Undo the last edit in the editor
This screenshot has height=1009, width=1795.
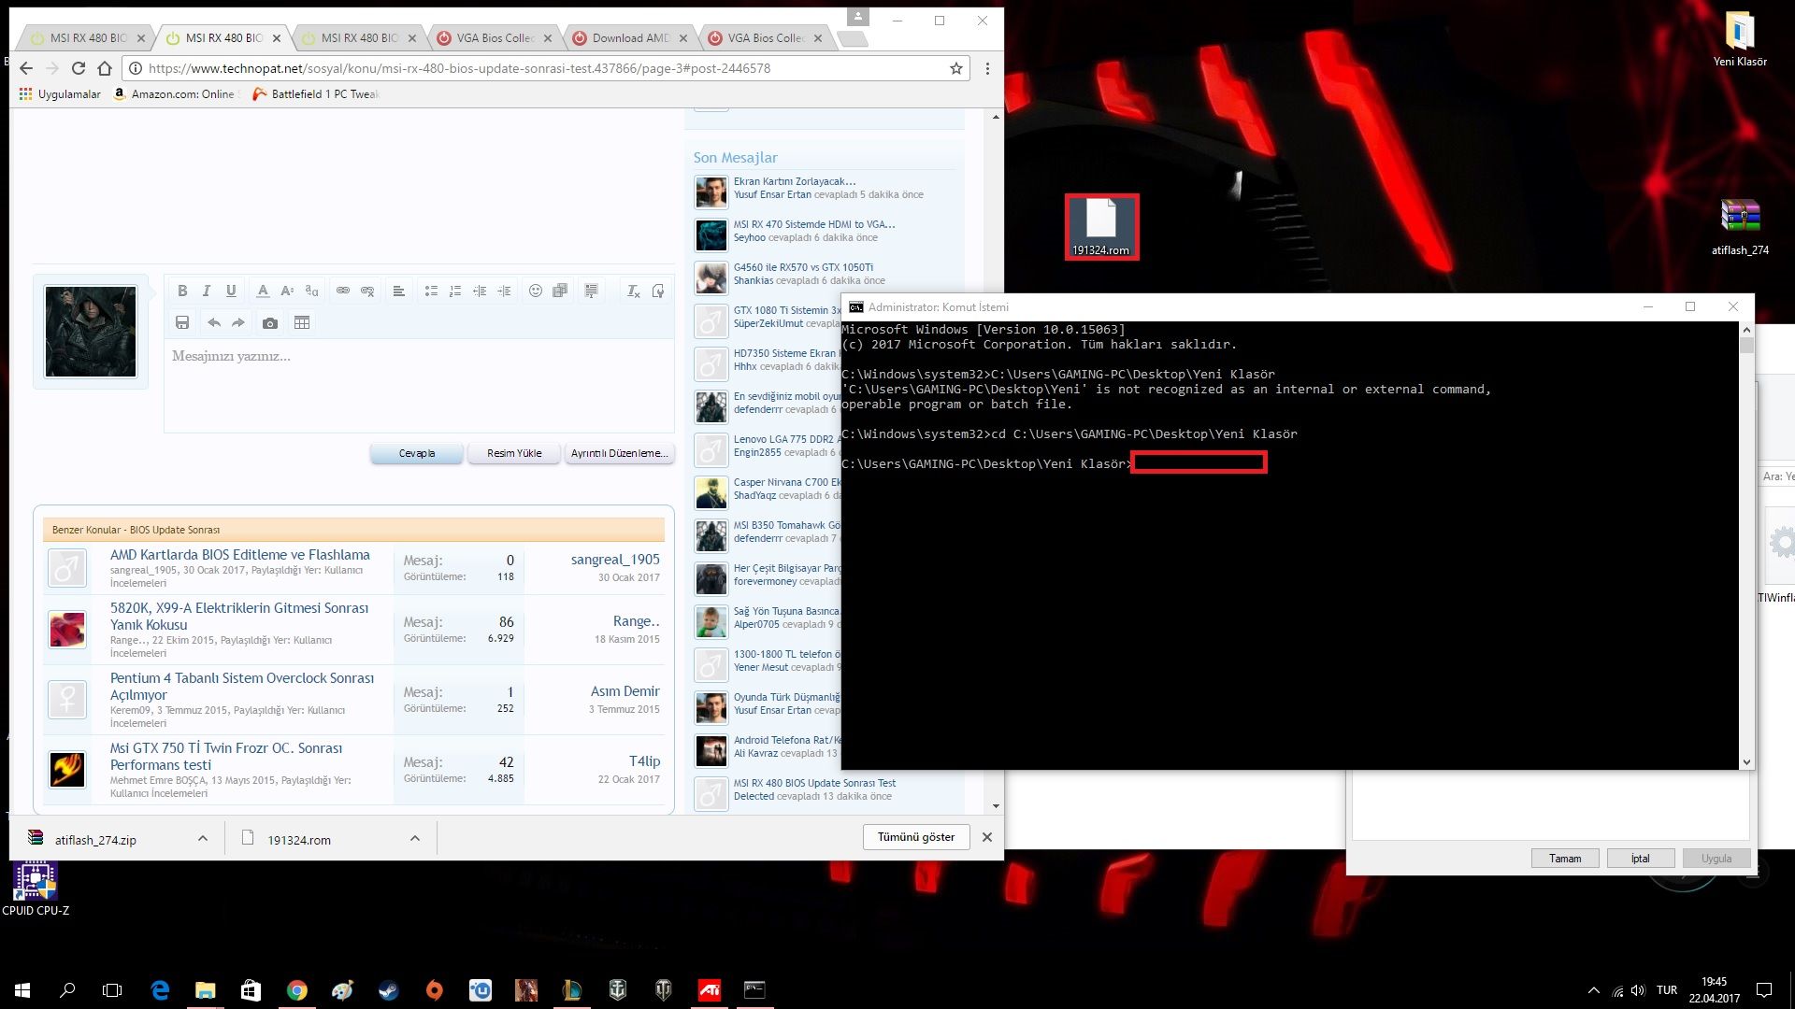click(214, 322)
